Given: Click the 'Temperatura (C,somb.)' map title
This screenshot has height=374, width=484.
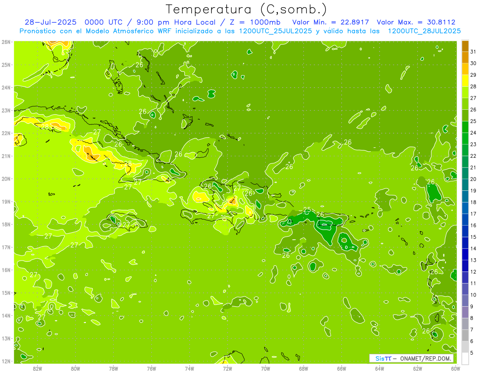Looking at the screenshot, I should pos(246,10).
